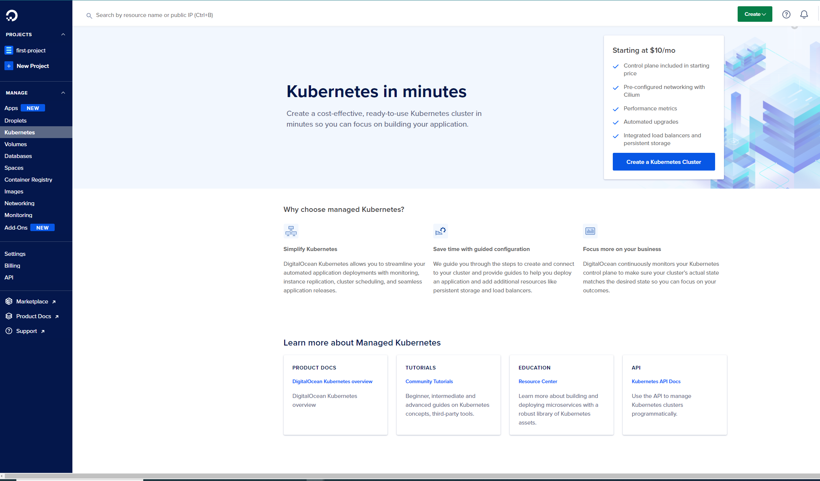Select Droplets in the sidebar menu
Image resolution: width=820 pixels, height=481 pixels.
(16, 120)
